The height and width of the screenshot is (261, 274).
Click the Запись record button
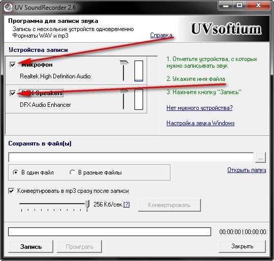(x=31, y=246)
